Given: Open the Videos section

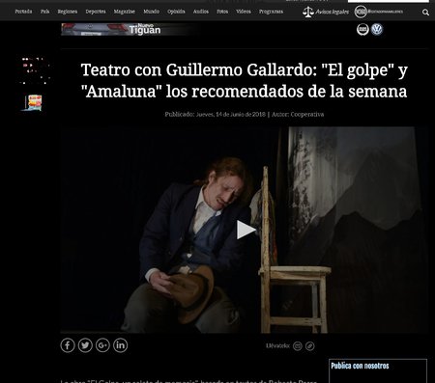Looking at the screenshot, I should pos(244,12).
